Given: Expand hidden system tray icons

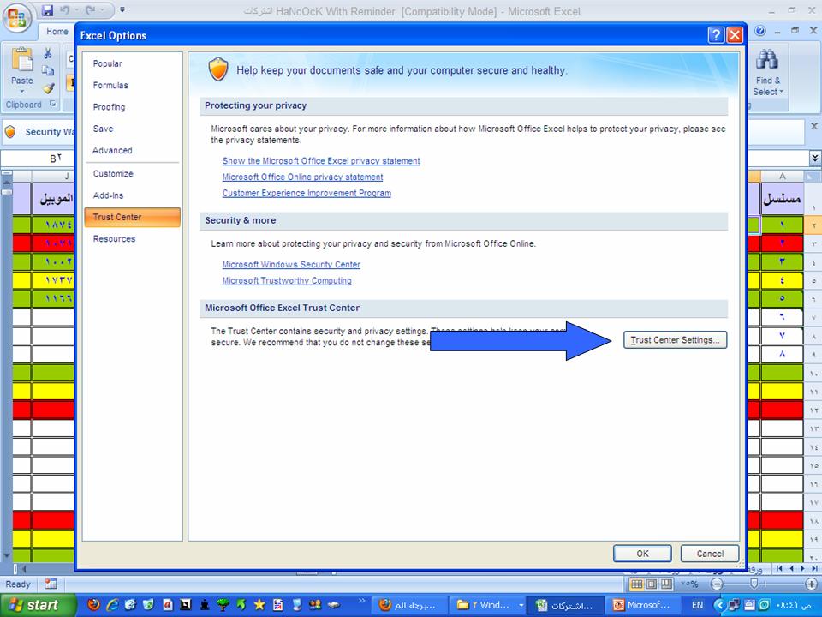Looking at the screenshot, I should pyautogui.click(x=719, y=606).
